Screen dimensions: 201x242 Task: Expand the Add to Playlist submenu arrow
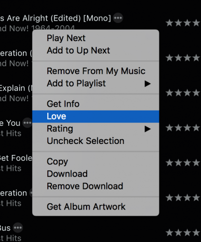click(x=147, y=84)
